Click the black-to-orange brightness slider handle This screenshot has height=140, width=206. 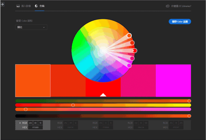pos(189,116)
